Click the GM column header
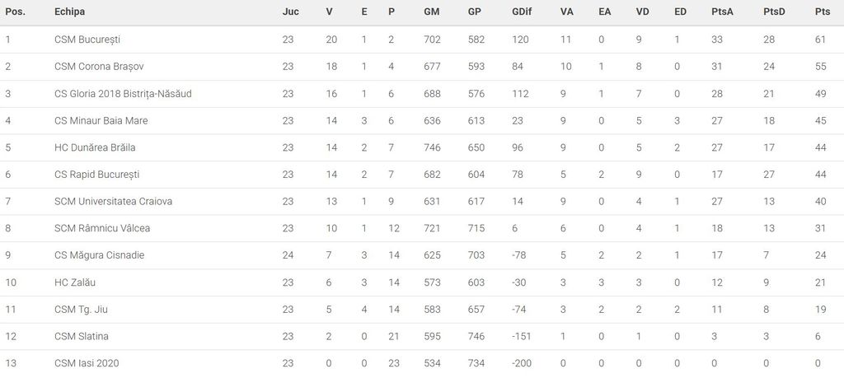 (431, 12)
